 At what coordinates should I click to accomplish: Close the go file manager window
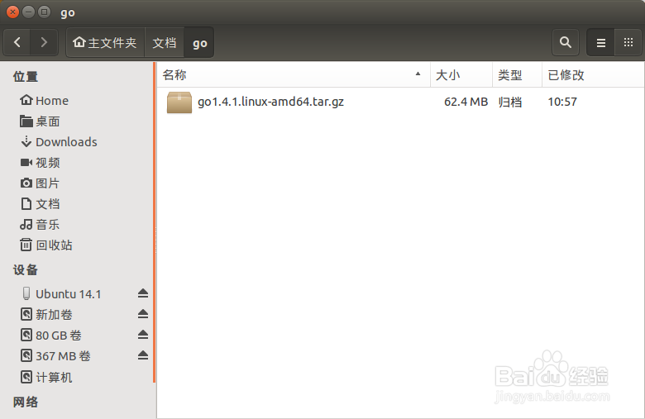[12, 12]
